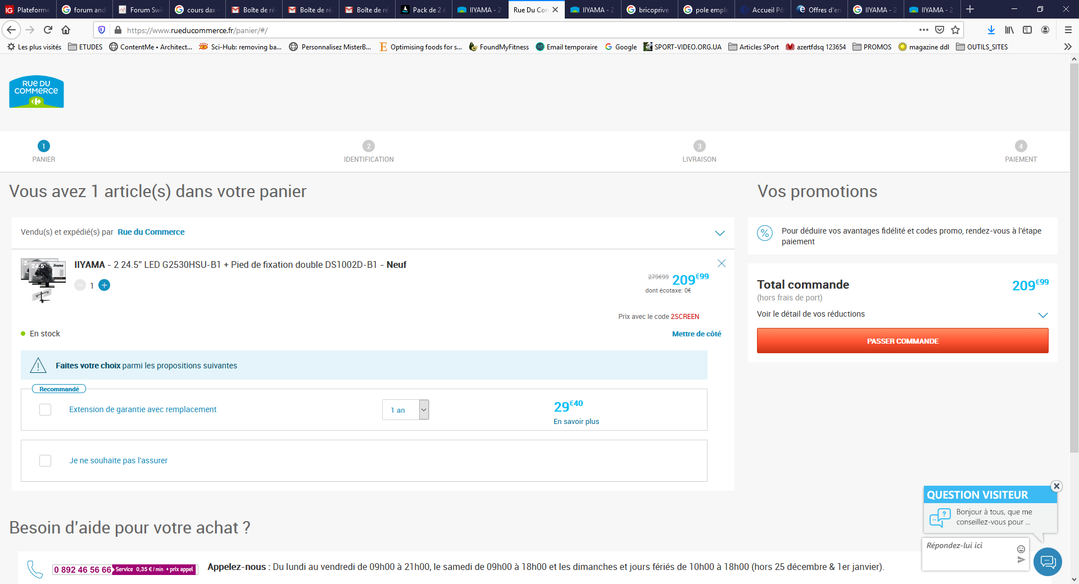This screenshot has height=584, width=1079.
Task: Open emoji picker in reply box
Action: 1021,549
